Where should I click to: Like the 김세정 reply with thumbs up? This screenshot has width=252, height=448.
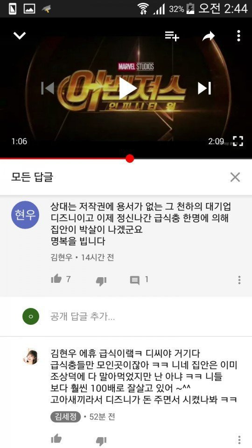coord(56,439)
